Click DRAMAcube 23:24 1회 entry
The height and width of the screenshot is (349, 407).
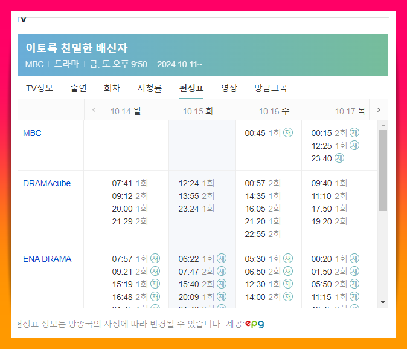[196, 209]
